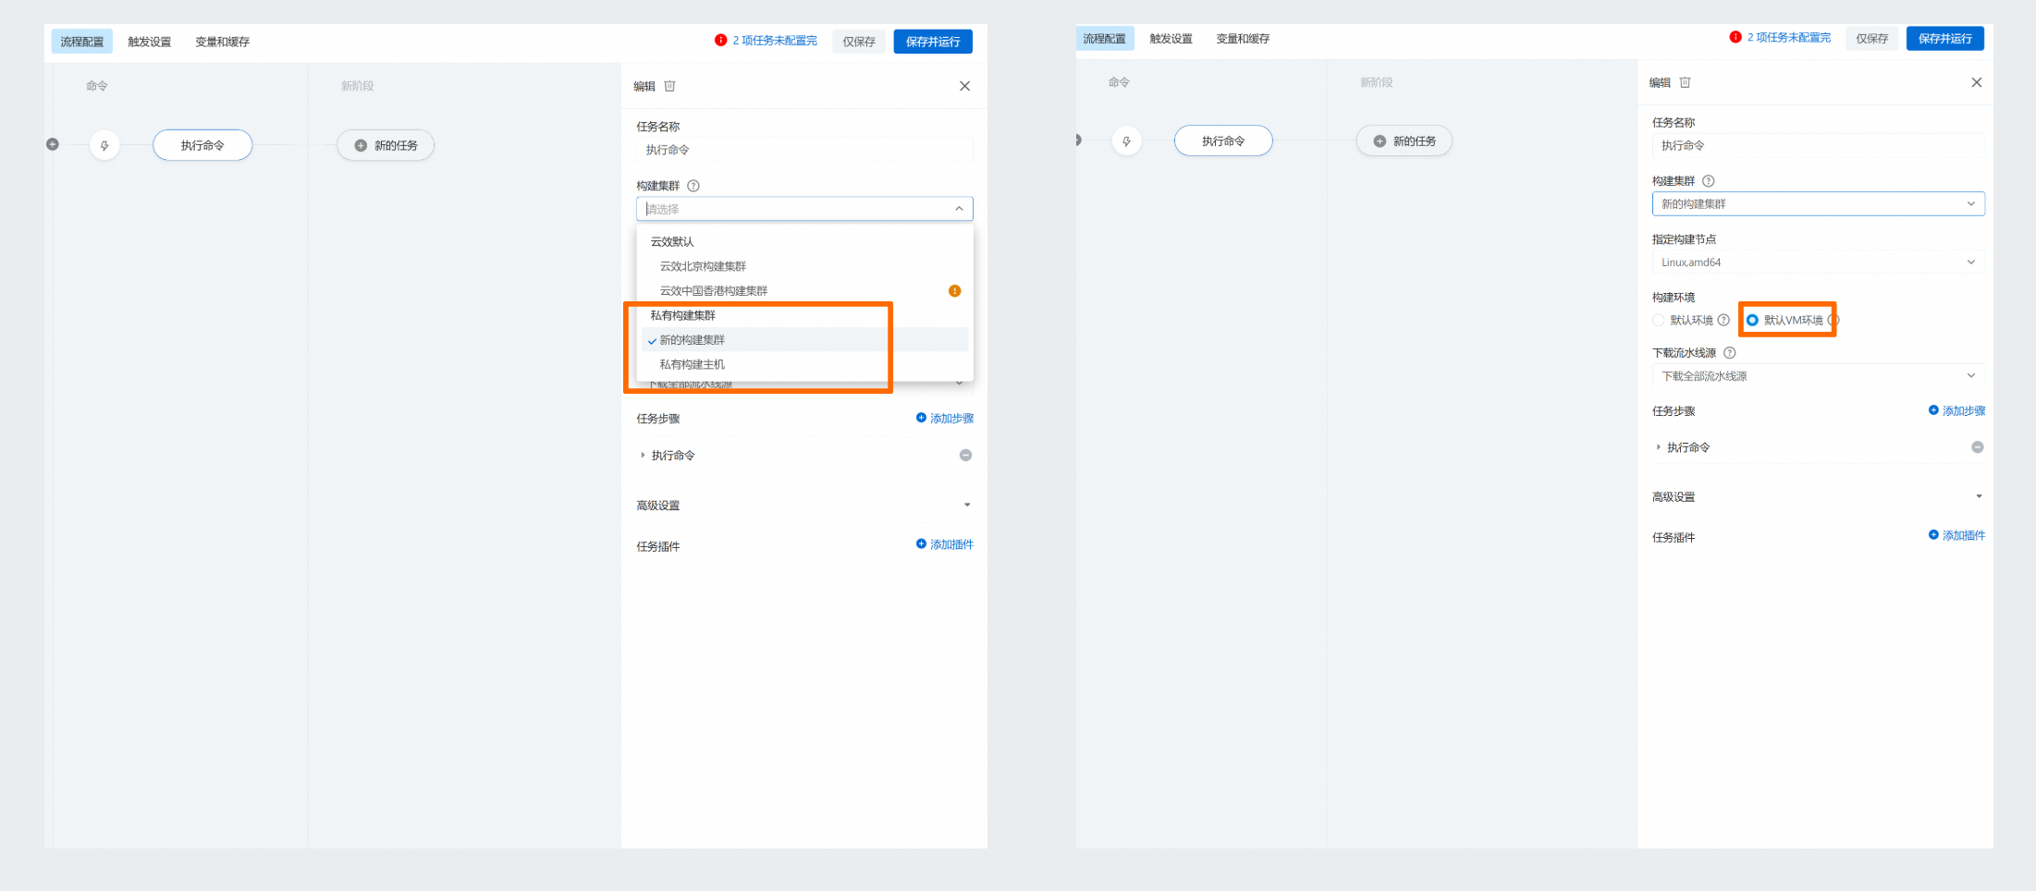
Task: Click the trash icon in right edit panel
Action: click(1685, 82)
